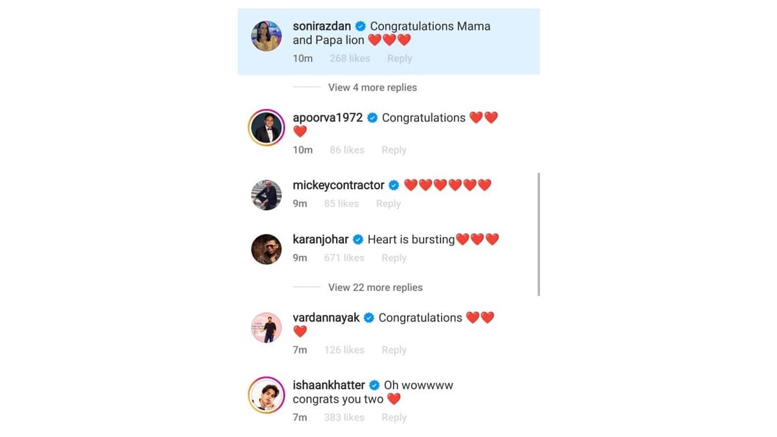Click verified badge beside ishaankhatter

pyautogui.click(x=374, y=385)
